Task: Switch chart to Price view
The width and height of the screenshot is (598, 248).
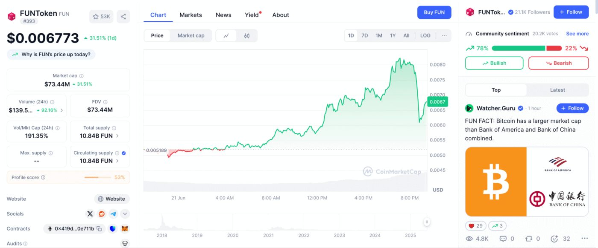Action: (x=157, y=36)
